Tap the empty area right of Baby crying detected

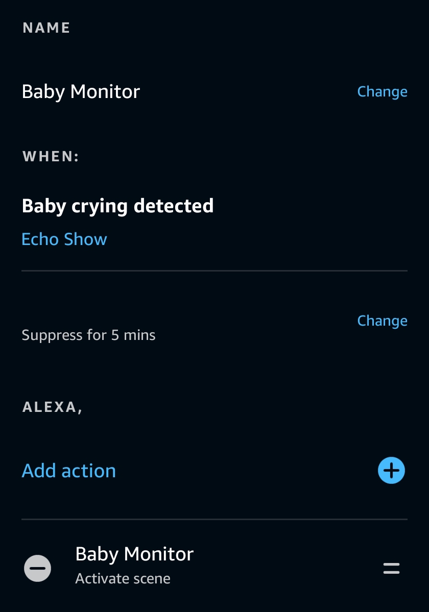(311, 206)
